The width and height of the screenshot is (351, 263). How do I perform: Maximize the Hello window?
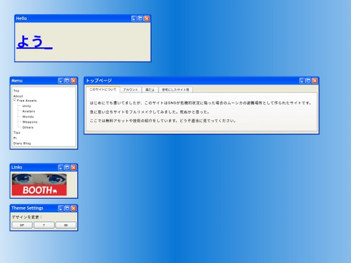pyautogui.click(x=140, y=18)
